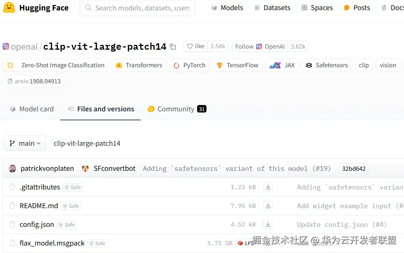The height and width of the screenshot is (253, 404).
Task: Click the flax_model.msgpack file icon
Action: click(12, 243)
